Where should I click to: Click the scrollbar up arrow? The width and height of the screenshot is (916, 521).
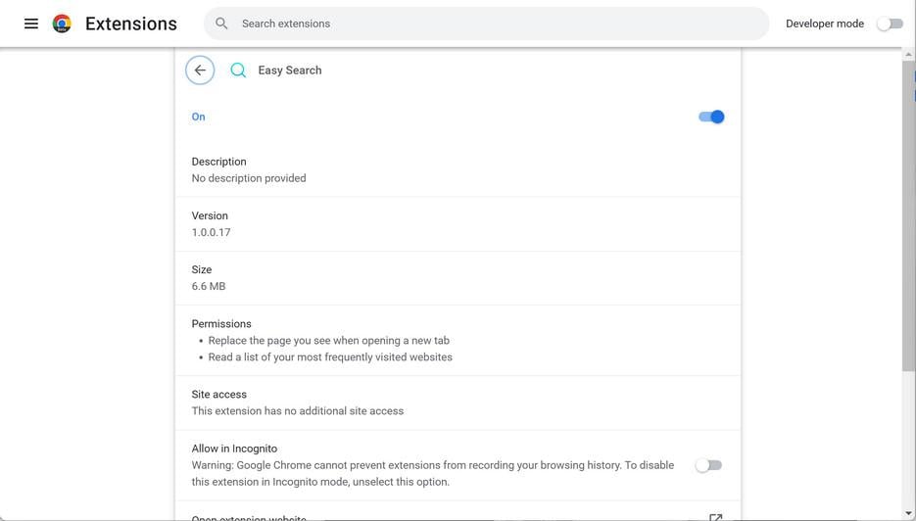[x=908, y=55]
